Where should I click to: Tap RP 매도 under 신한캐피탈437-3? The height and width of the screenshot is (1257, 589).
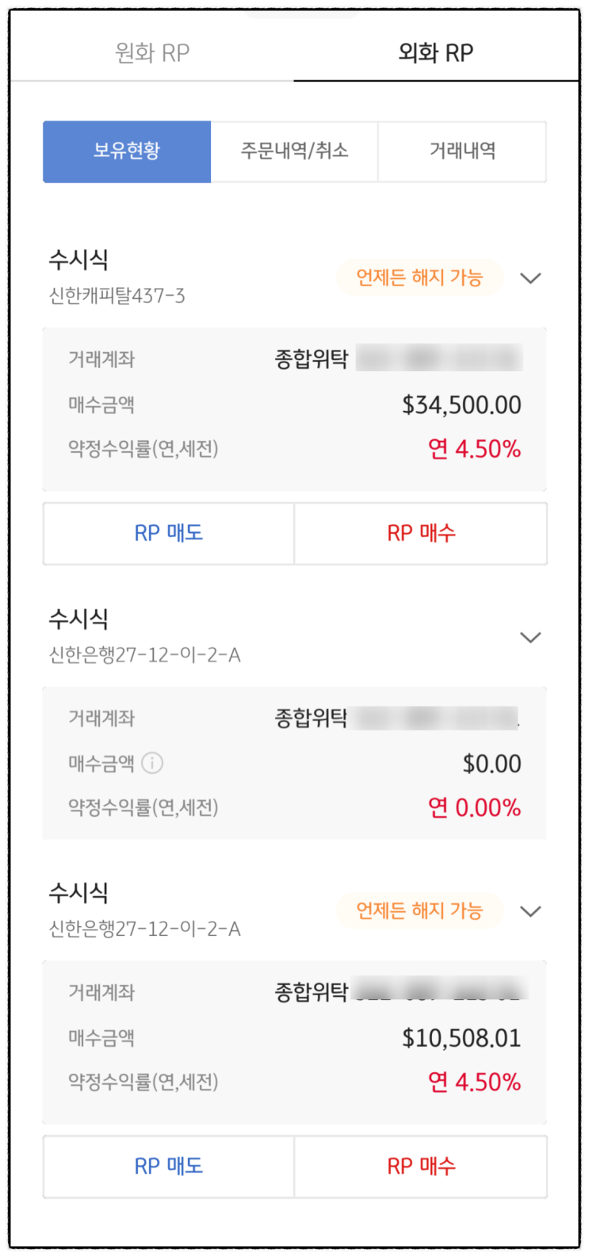click(169, 533)
